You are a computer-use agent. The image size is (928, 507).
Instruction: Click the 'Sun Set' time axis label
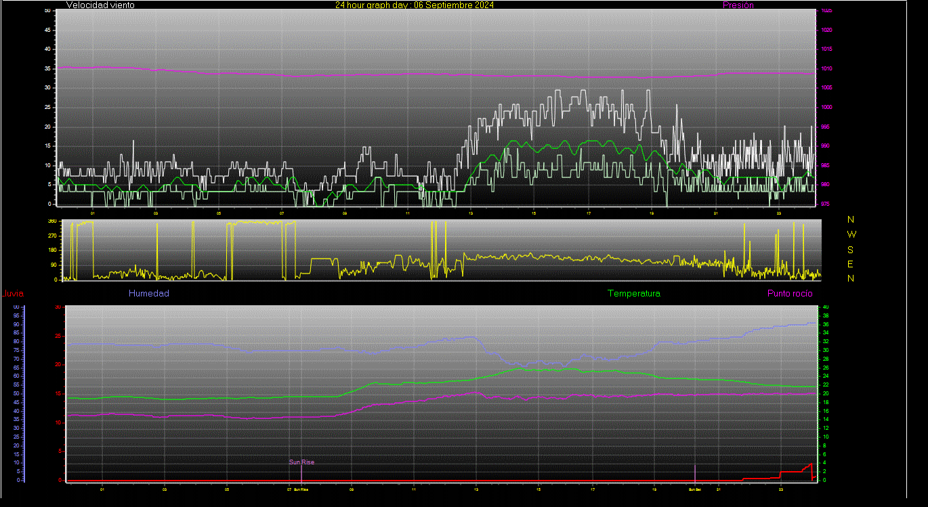[x=695, y=489]
